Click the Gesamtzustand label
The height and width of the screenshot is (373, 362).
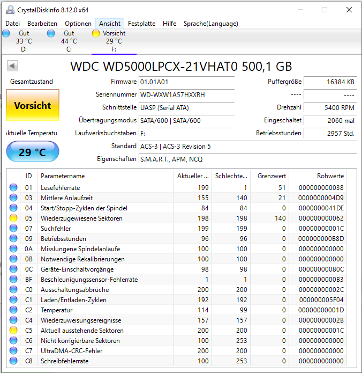pos(32,82)
